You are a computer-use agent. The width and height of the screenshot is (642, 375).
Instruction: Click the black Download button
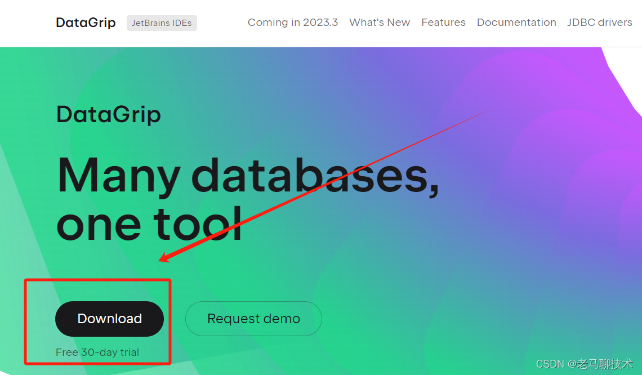[109, 319]
